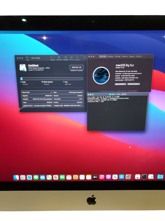Switch to the Service tab

coord(139,56)
